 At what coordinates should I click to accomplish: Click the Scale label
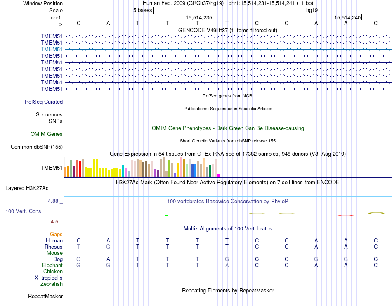pyautogui.click(x=56, y=10)
